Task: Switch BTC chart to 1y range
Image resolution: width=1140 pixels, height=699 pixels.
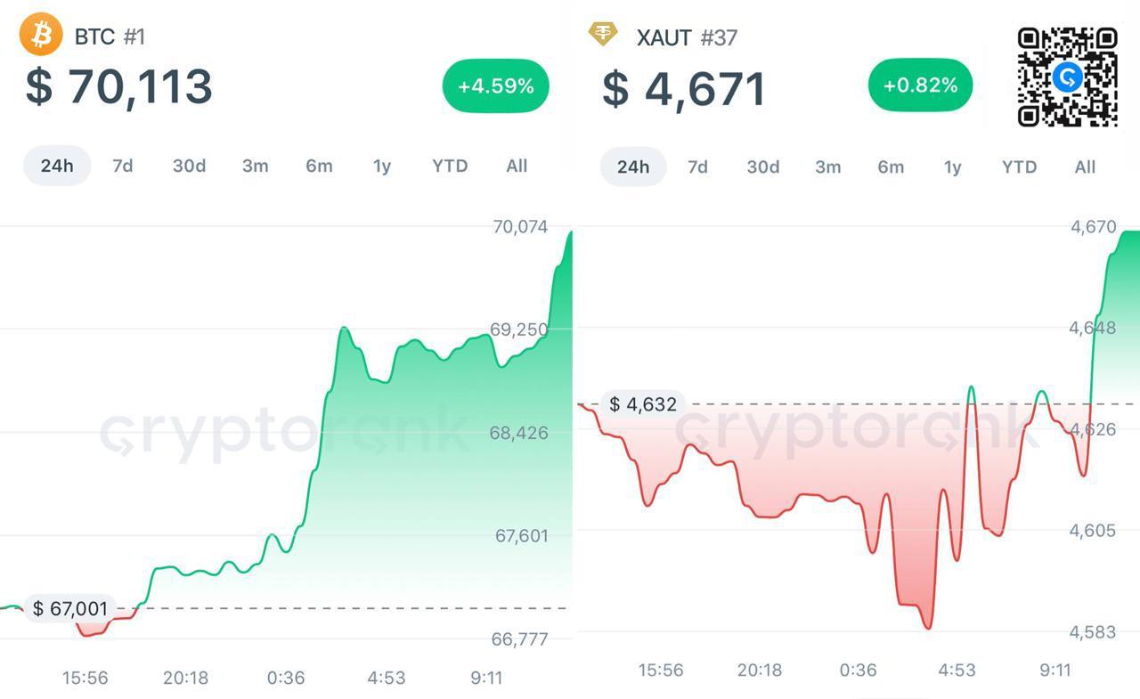Action: point(382,166)
